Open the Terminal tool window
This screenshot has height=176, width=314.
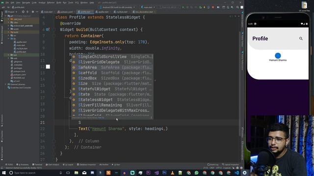pos(37,165)
